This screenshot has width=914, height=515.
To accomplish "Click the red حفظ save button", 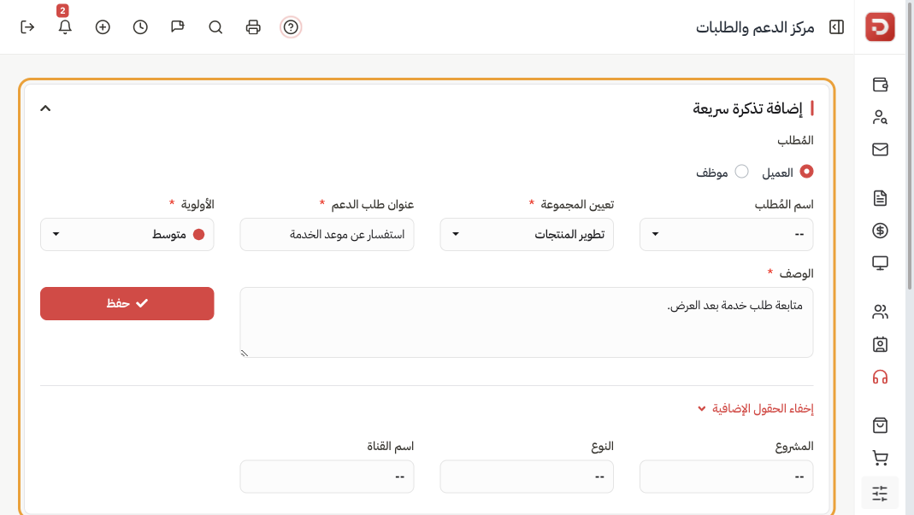I will coord(127,303).
